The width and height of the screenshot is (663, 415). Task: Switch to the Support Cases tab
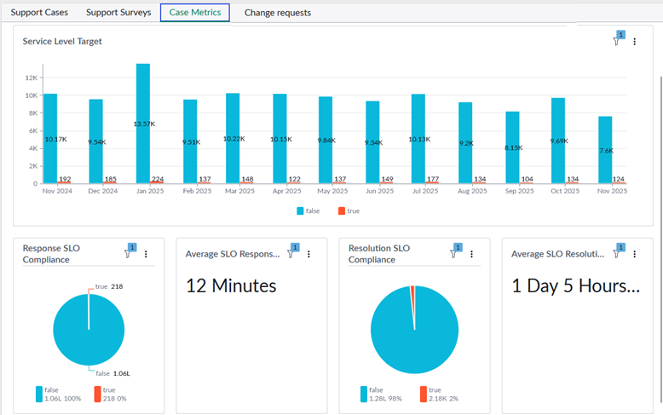[40, 13]
